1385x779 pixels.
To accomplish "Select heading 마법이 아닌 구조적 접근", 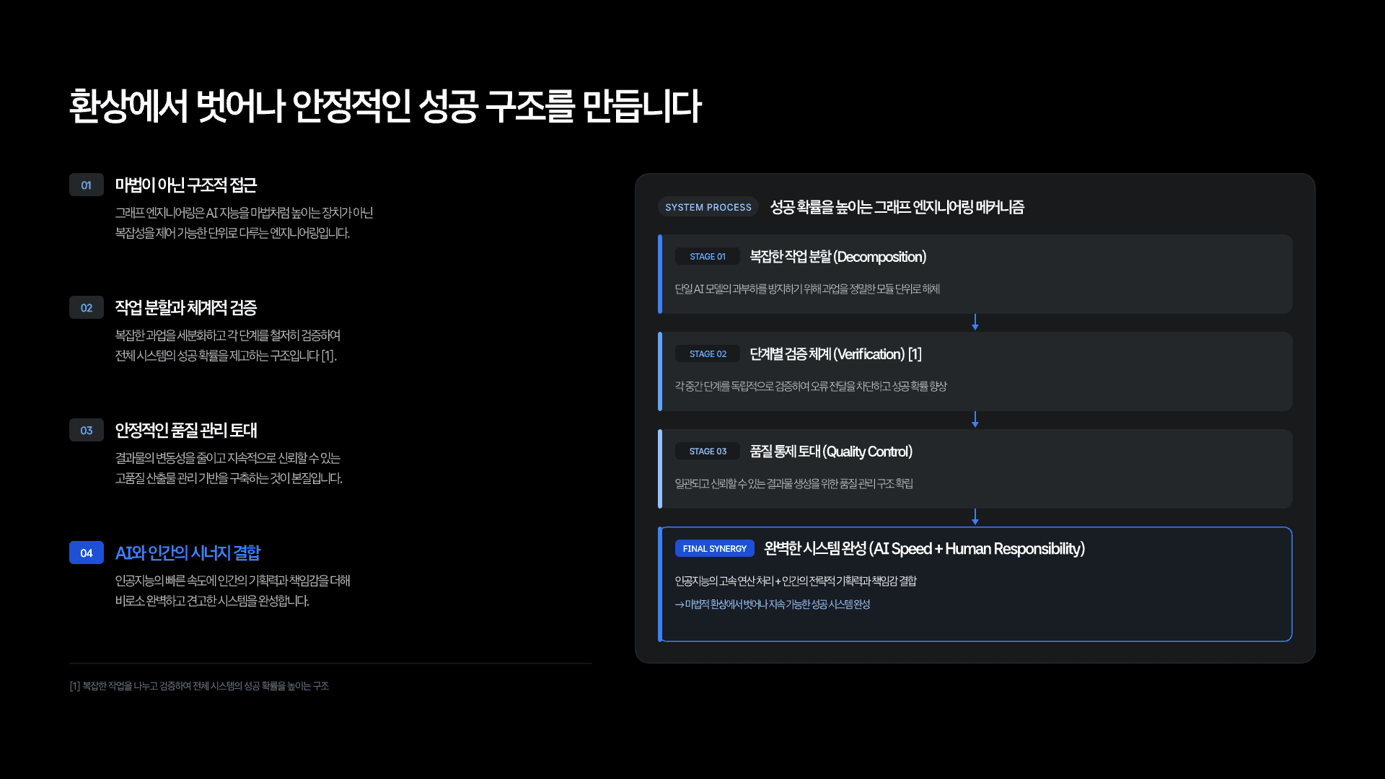I will tap(186, 185).
